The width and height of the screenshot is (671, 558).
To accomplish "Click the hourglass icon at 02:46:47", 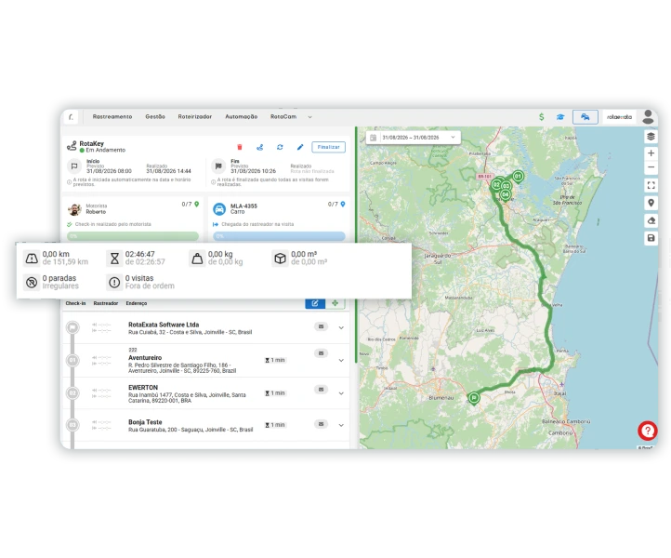I will [114, 259].
